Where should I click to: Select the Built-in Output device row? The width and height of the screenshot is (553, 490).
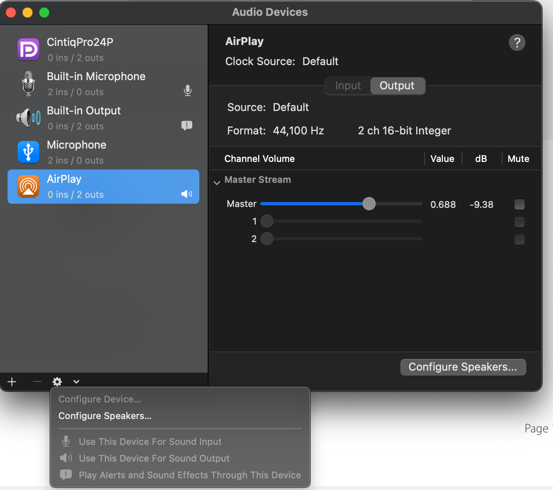pyautogui.click(x=103, y=118)
